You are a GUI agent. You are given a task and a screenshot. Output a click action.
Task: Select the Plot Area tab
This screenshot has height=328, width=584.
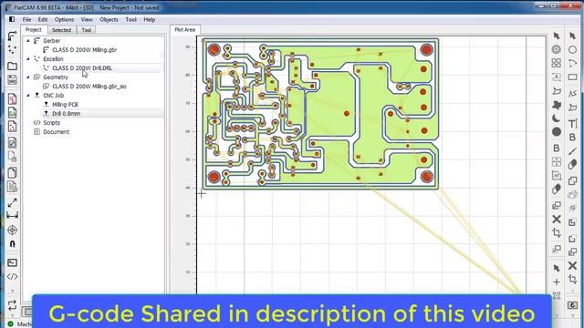coord(184,30)
